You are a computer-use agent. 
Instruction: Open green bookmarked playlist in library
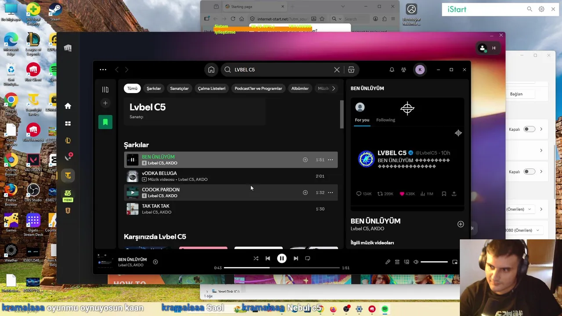tap(105, 122)
